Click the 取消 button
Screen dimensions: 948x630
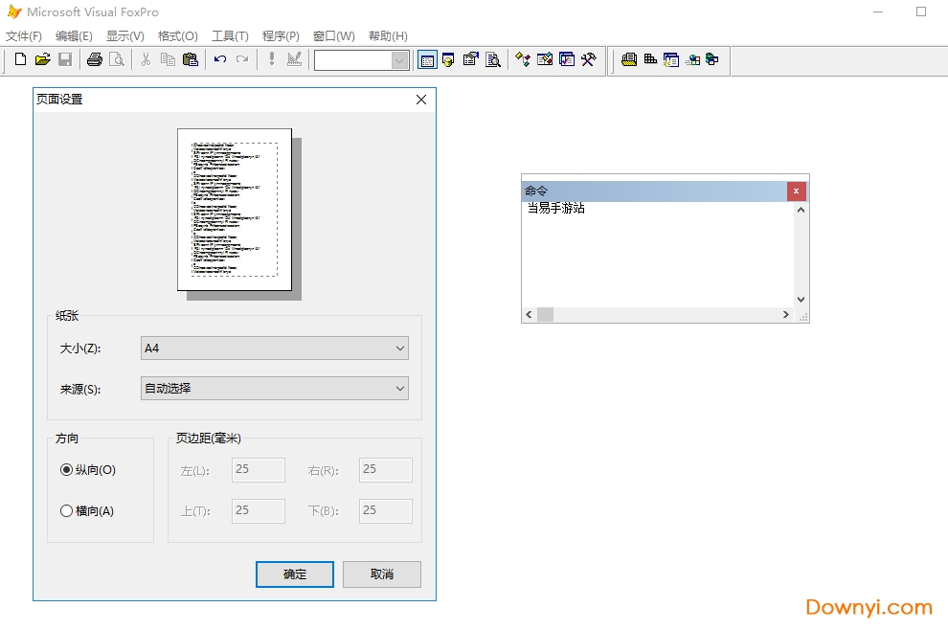pyautogui.click(x=381, y=574)
